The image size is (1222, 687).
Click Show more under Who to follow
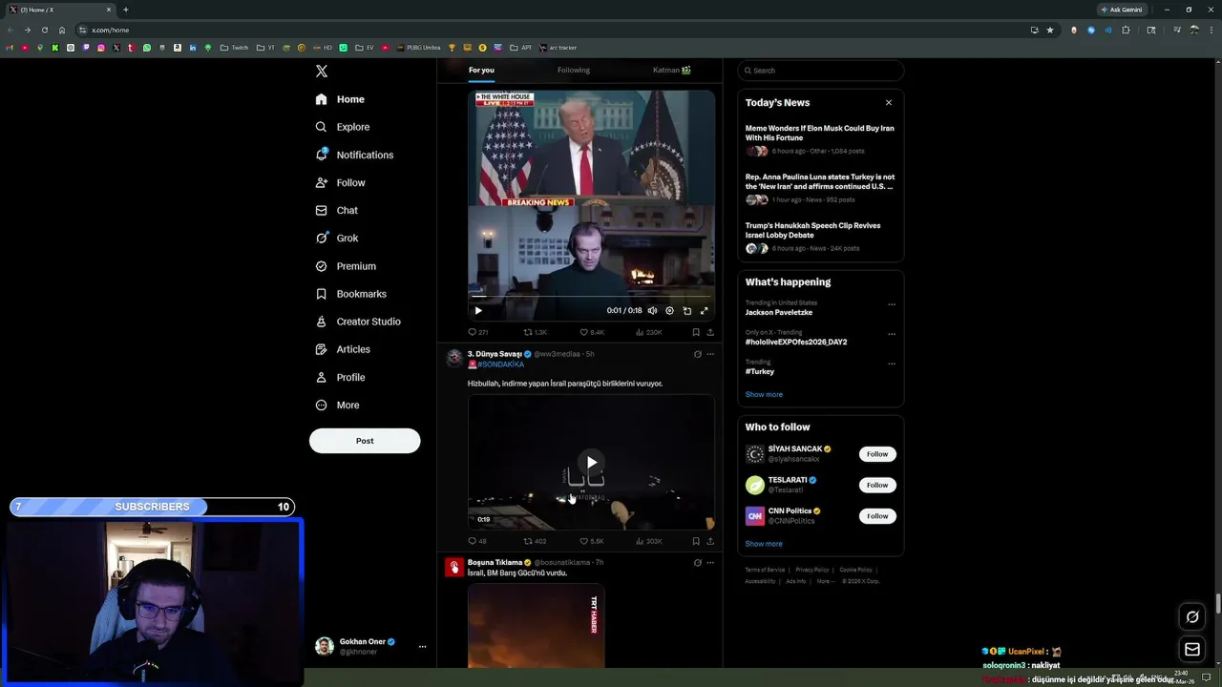coord(764,544)
